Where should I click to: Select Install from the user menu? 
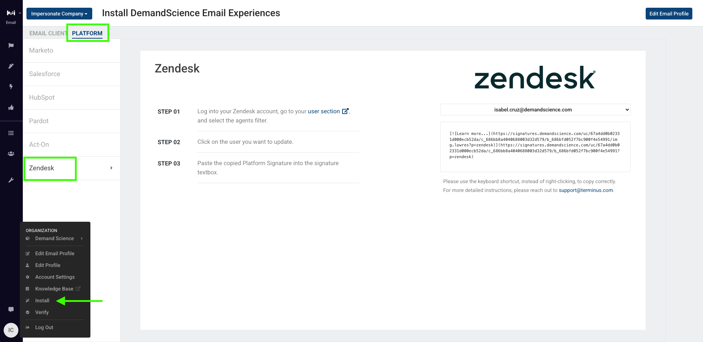pos(42,300)
